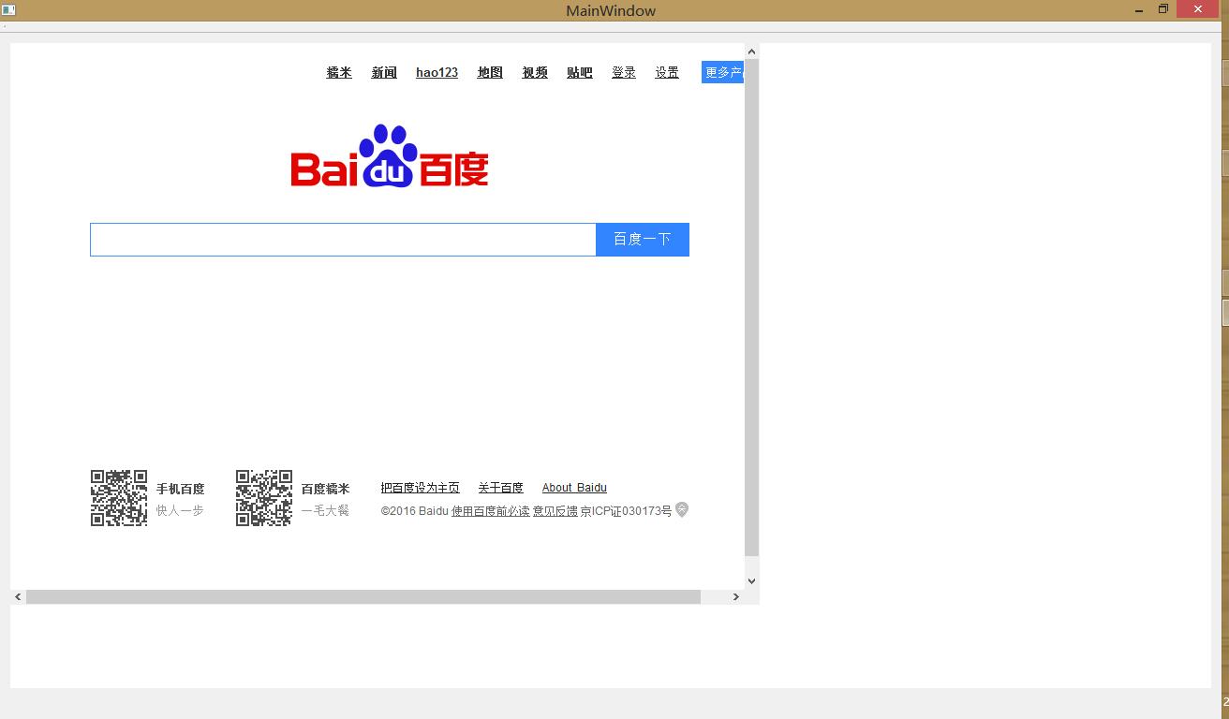Viewport: 1229px width, 719px height.
Task: Click 把百度设为主页 link
Action: [421, 488]
